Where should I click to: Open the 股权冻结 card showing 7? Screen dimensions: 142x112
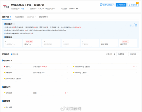pos(128,43)
